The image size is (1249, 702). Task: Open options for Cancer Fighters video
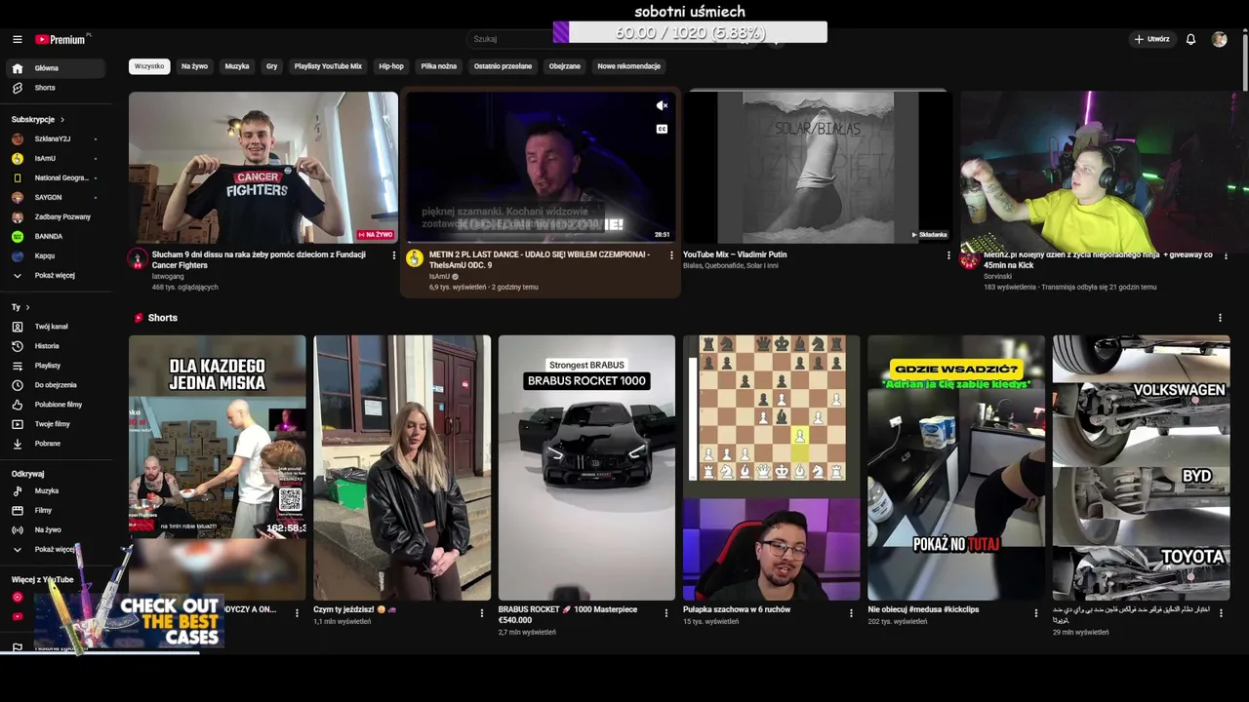point(394,255)
